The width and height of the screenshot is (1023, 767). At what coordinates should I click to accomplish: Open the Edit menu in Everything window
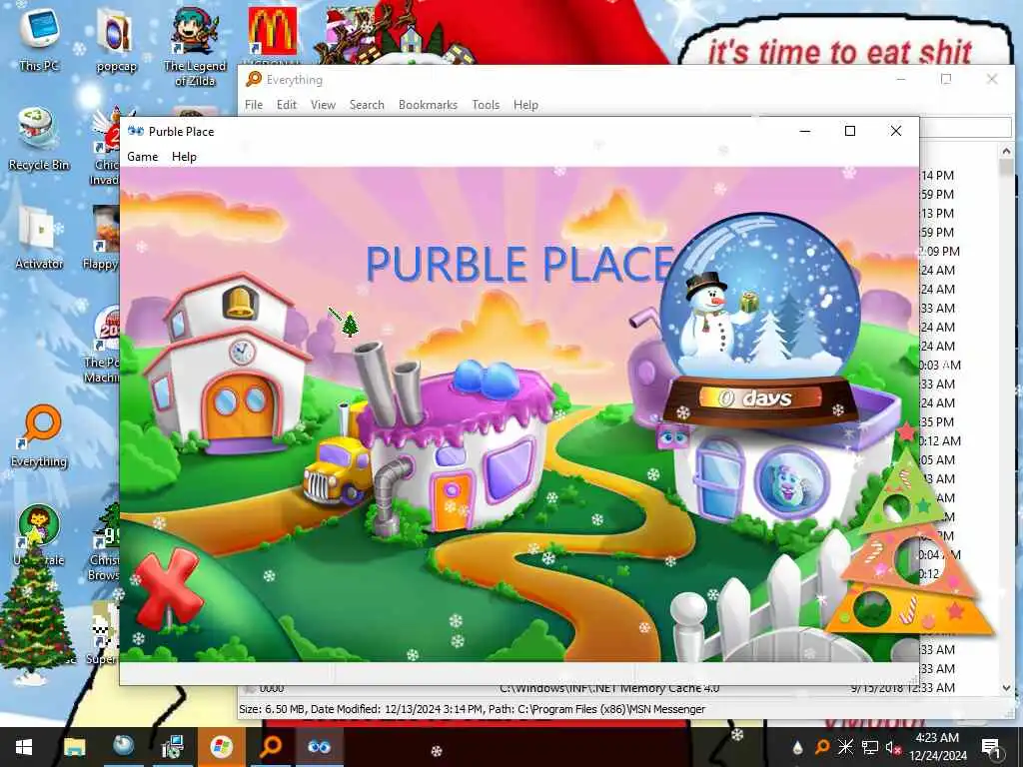286,104
